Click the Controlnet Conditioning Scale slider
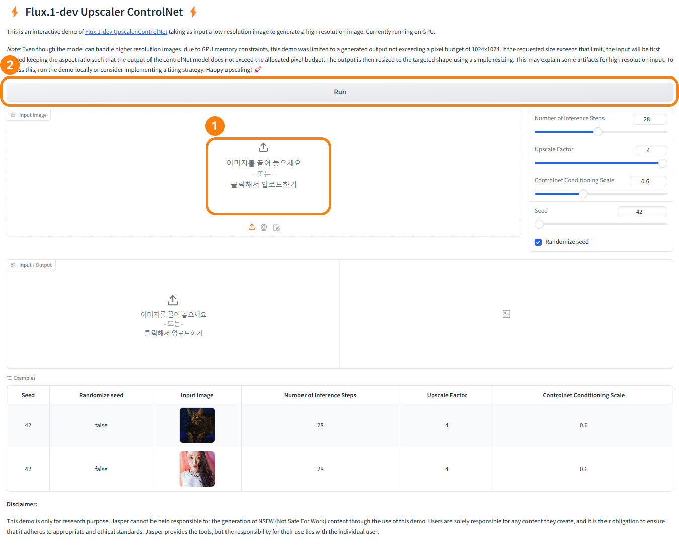Image resolution: width=679 pixels, height=546 pixels. (x=601, y=194)
